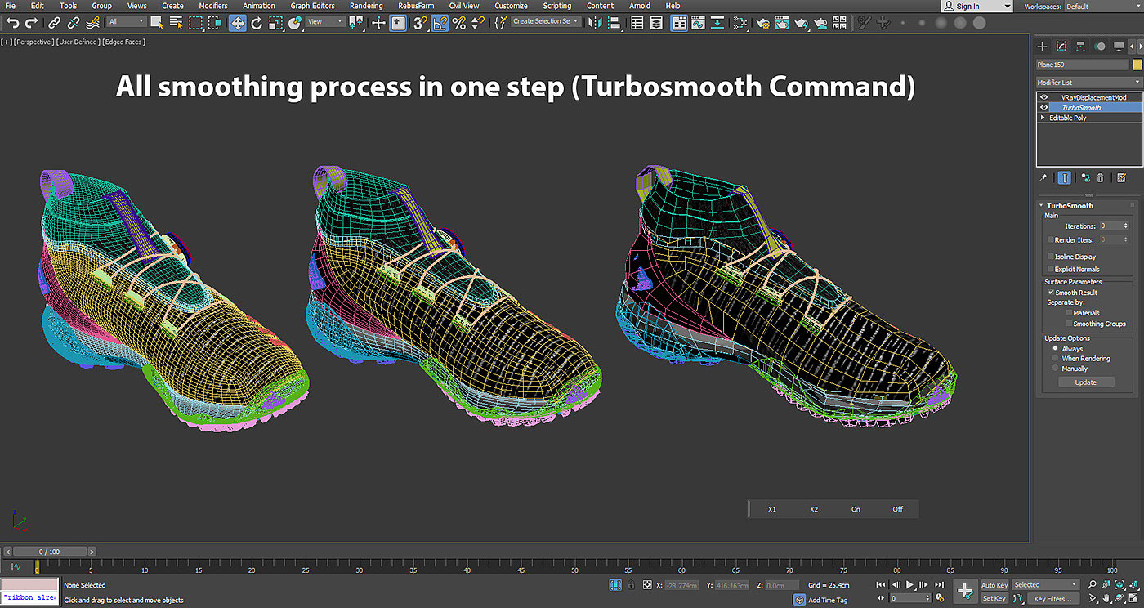Select the When Rendering update option

(1056, 359)
